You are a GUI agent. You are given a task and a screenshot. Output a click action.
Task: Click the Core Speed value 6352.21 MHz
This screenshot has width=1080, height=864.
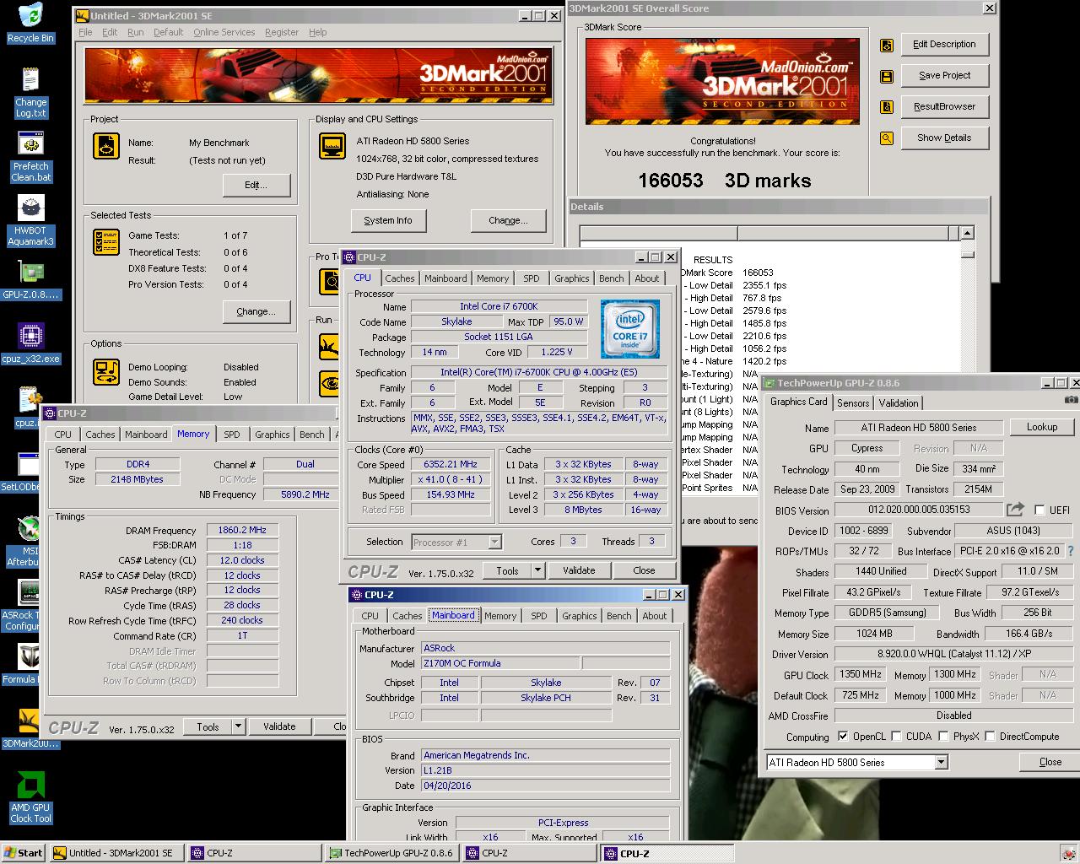pyautogui.click(x=451, y=465)
